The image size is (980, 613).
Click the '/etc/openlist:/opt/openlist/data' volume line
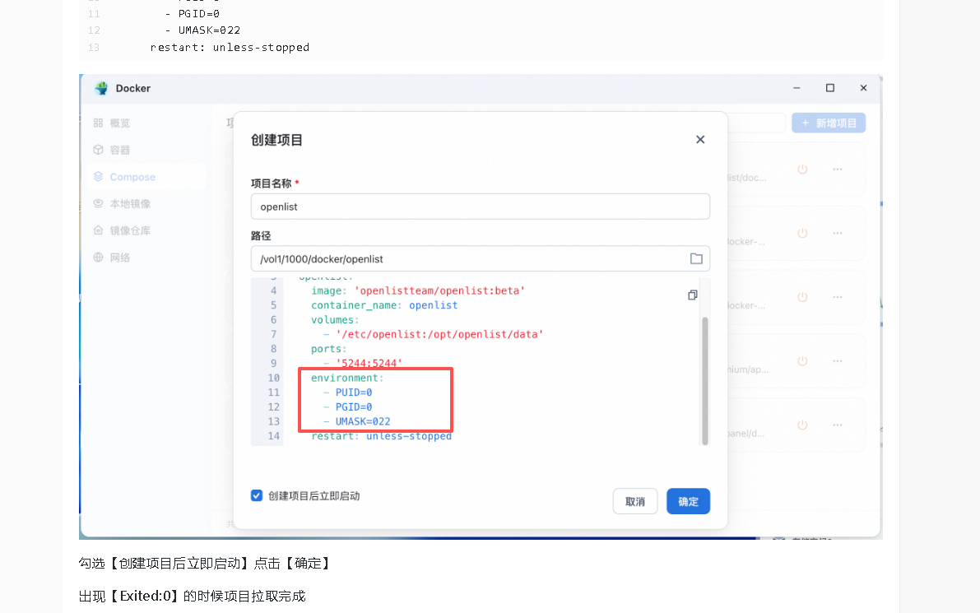click(x=433, y=334)
